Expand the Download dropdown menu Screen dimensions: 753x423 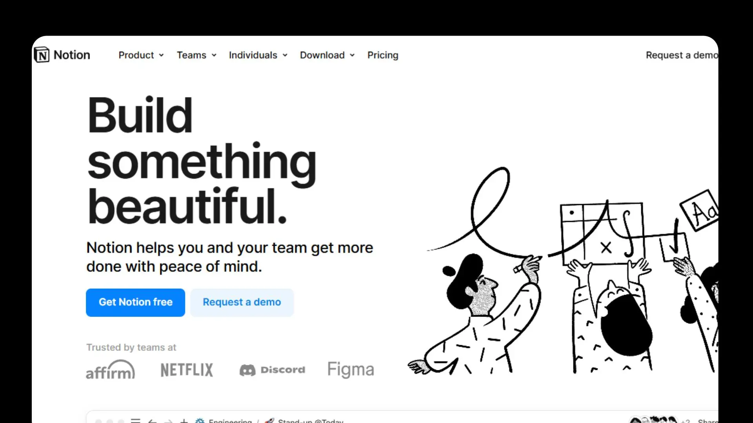click(x=327, y=55)
